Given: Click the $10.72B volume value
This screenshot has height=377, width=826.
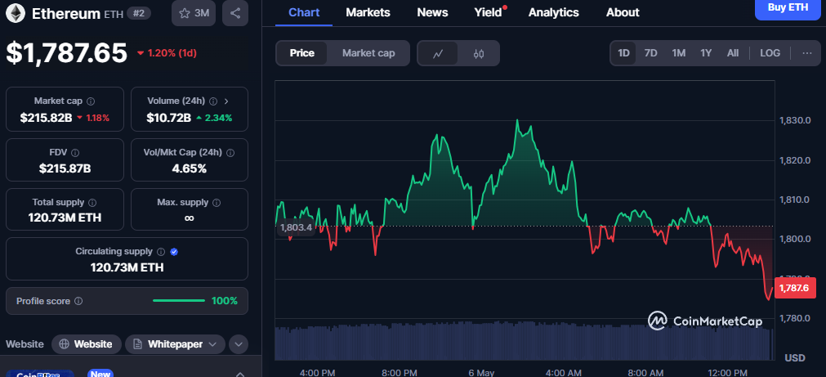Looking at the screenshot, I should tap(168, 118).
